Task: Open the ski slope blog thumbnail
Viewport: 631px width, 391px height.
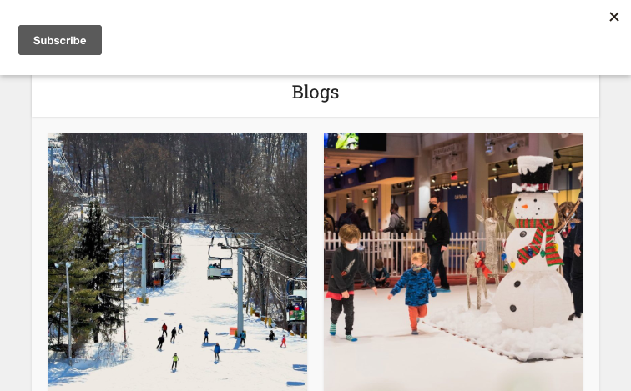Action: [x=178, y=262]
